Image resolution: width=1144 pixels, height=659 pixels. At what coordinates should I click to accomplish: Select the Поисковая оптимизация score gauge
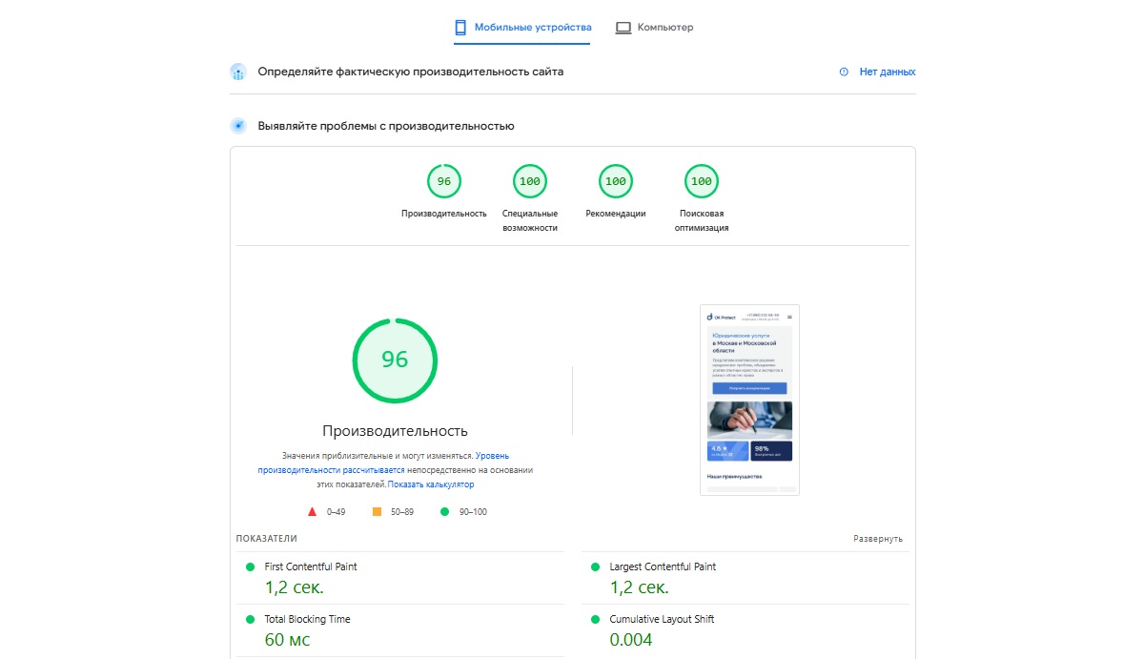[702, 181]
